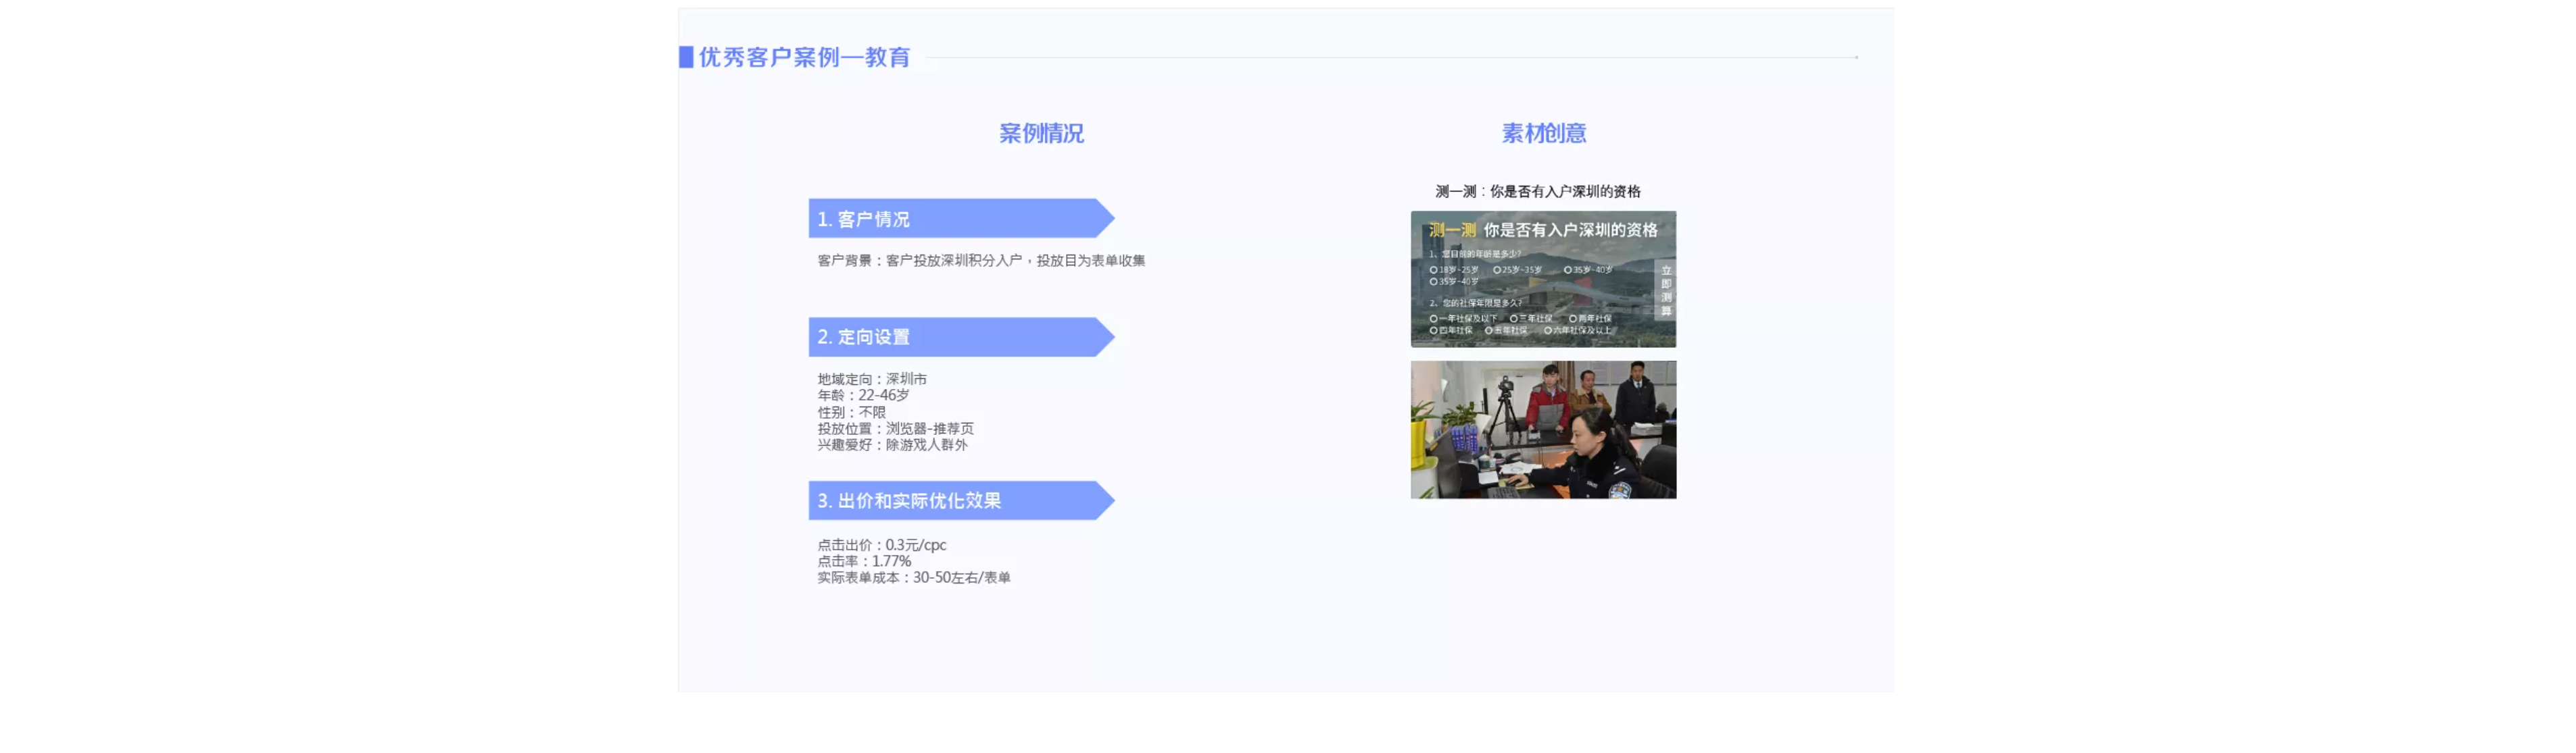Click the 2. 定向设置 banner
Image resolution: width=2576 pixels, height=753 pixels.
[961, 338]
